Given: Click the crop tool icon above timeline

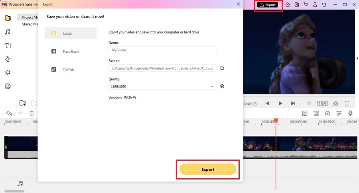Looking at the screenshot, I should pyautogui.click(x=316, y=113).
